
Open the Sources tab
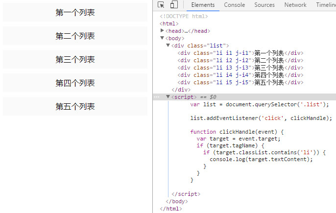click(x=264, y=5)
